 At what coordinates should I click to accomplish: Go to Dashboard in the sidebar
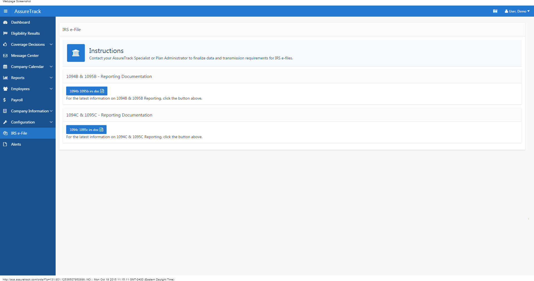coord(28,22)
